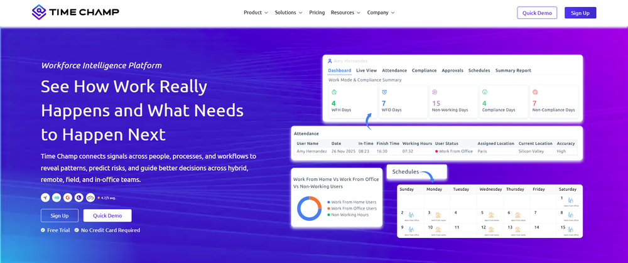Click the purple Non-Working Days icon
This screenshot has width=628, height=263.
(x=435, y=92)
